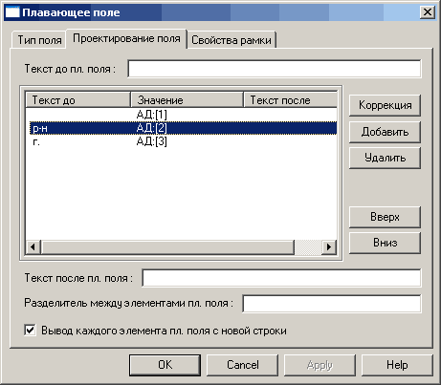Click the Добавить button
441x385 pixels.
pos(385,132)
